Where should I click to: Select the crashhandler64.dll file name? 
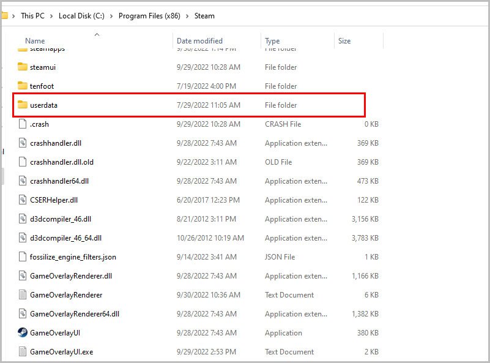[59, 181]
